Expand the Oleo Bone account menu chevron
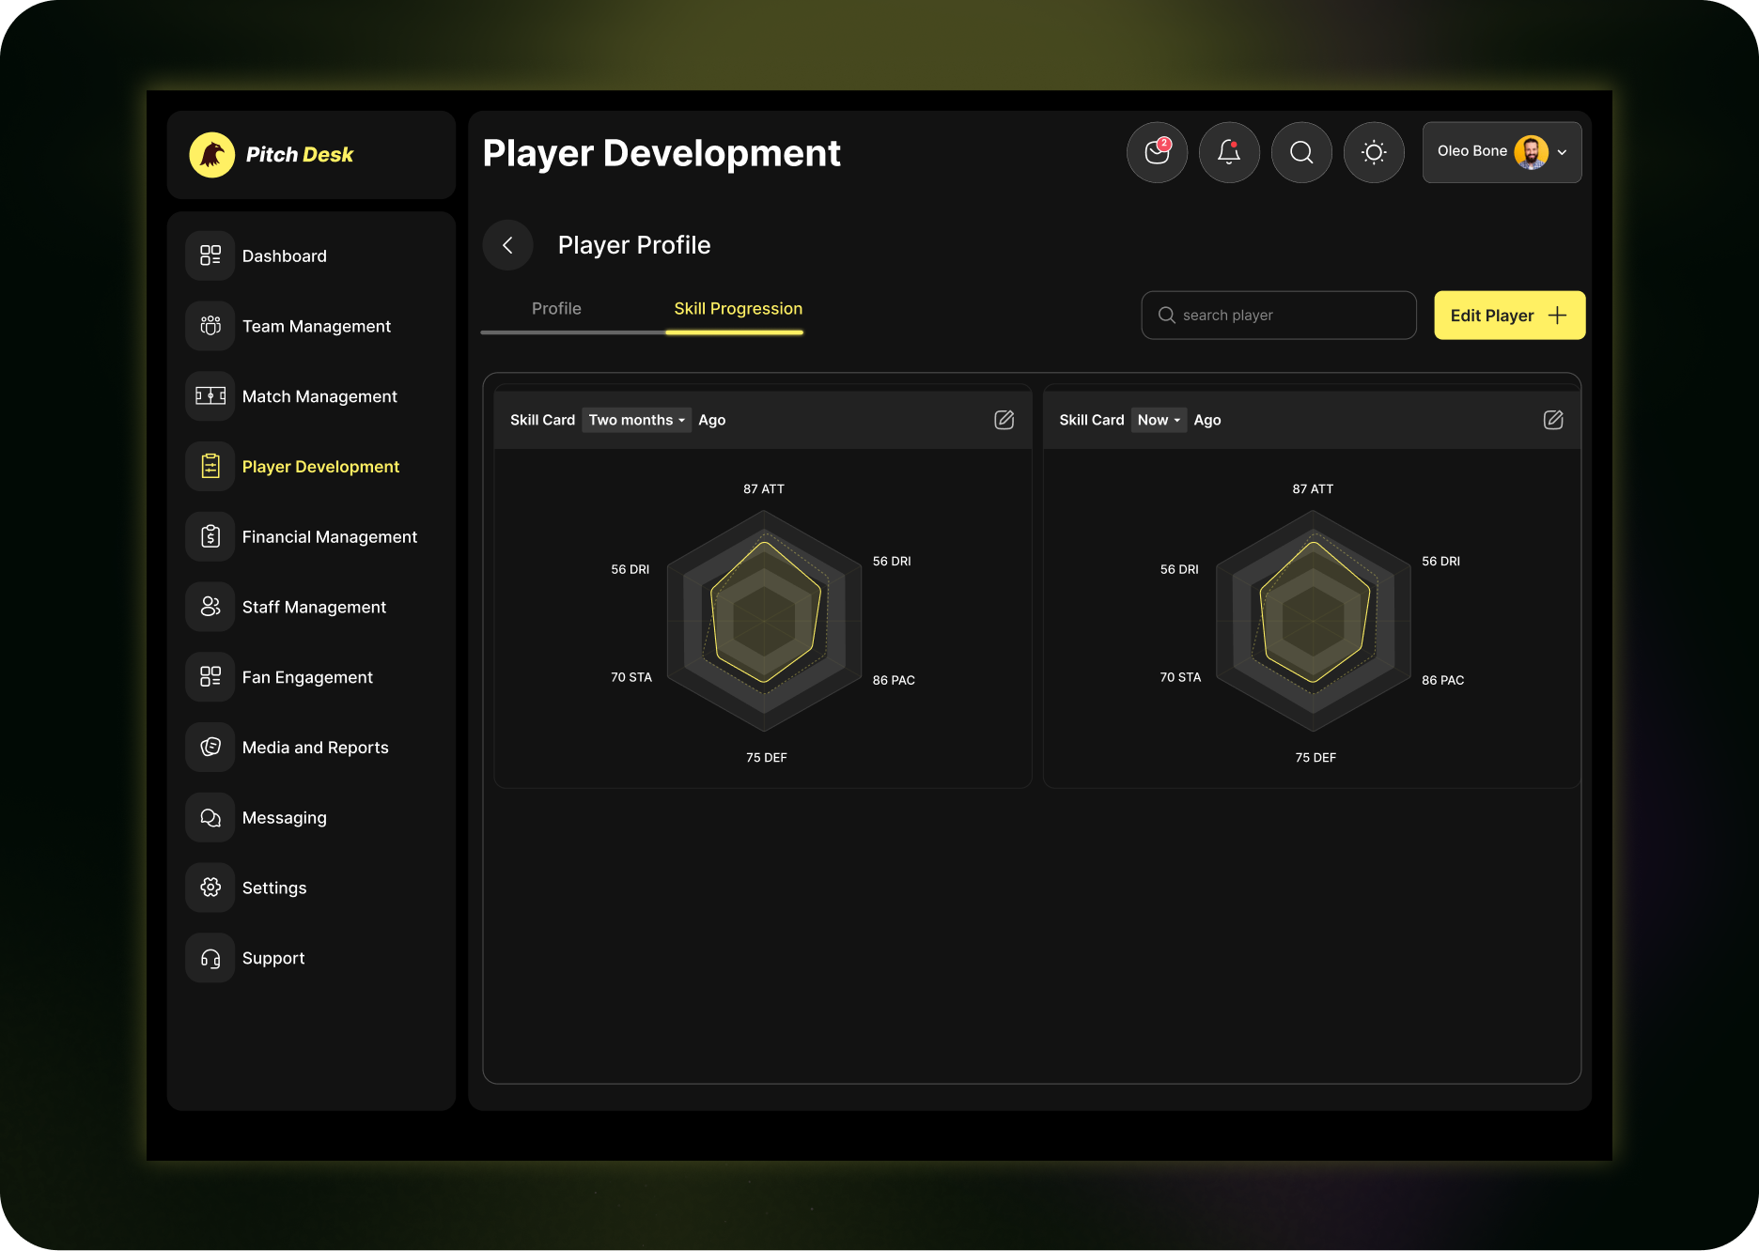 point(1563,152)
